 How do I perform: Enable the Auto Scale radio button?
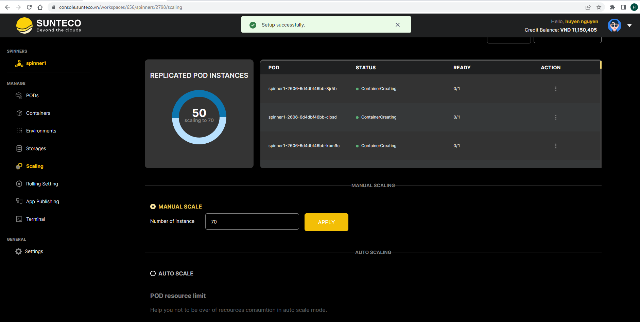tap(153, 273)
